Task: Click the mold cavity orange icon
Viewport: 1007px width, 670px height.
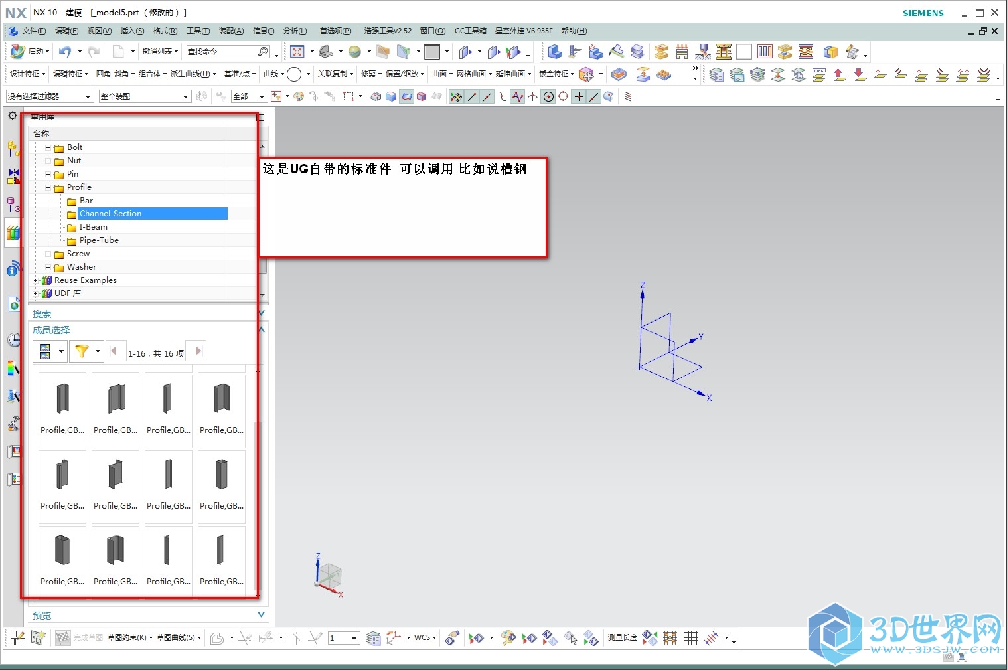Action: (661, 52)
